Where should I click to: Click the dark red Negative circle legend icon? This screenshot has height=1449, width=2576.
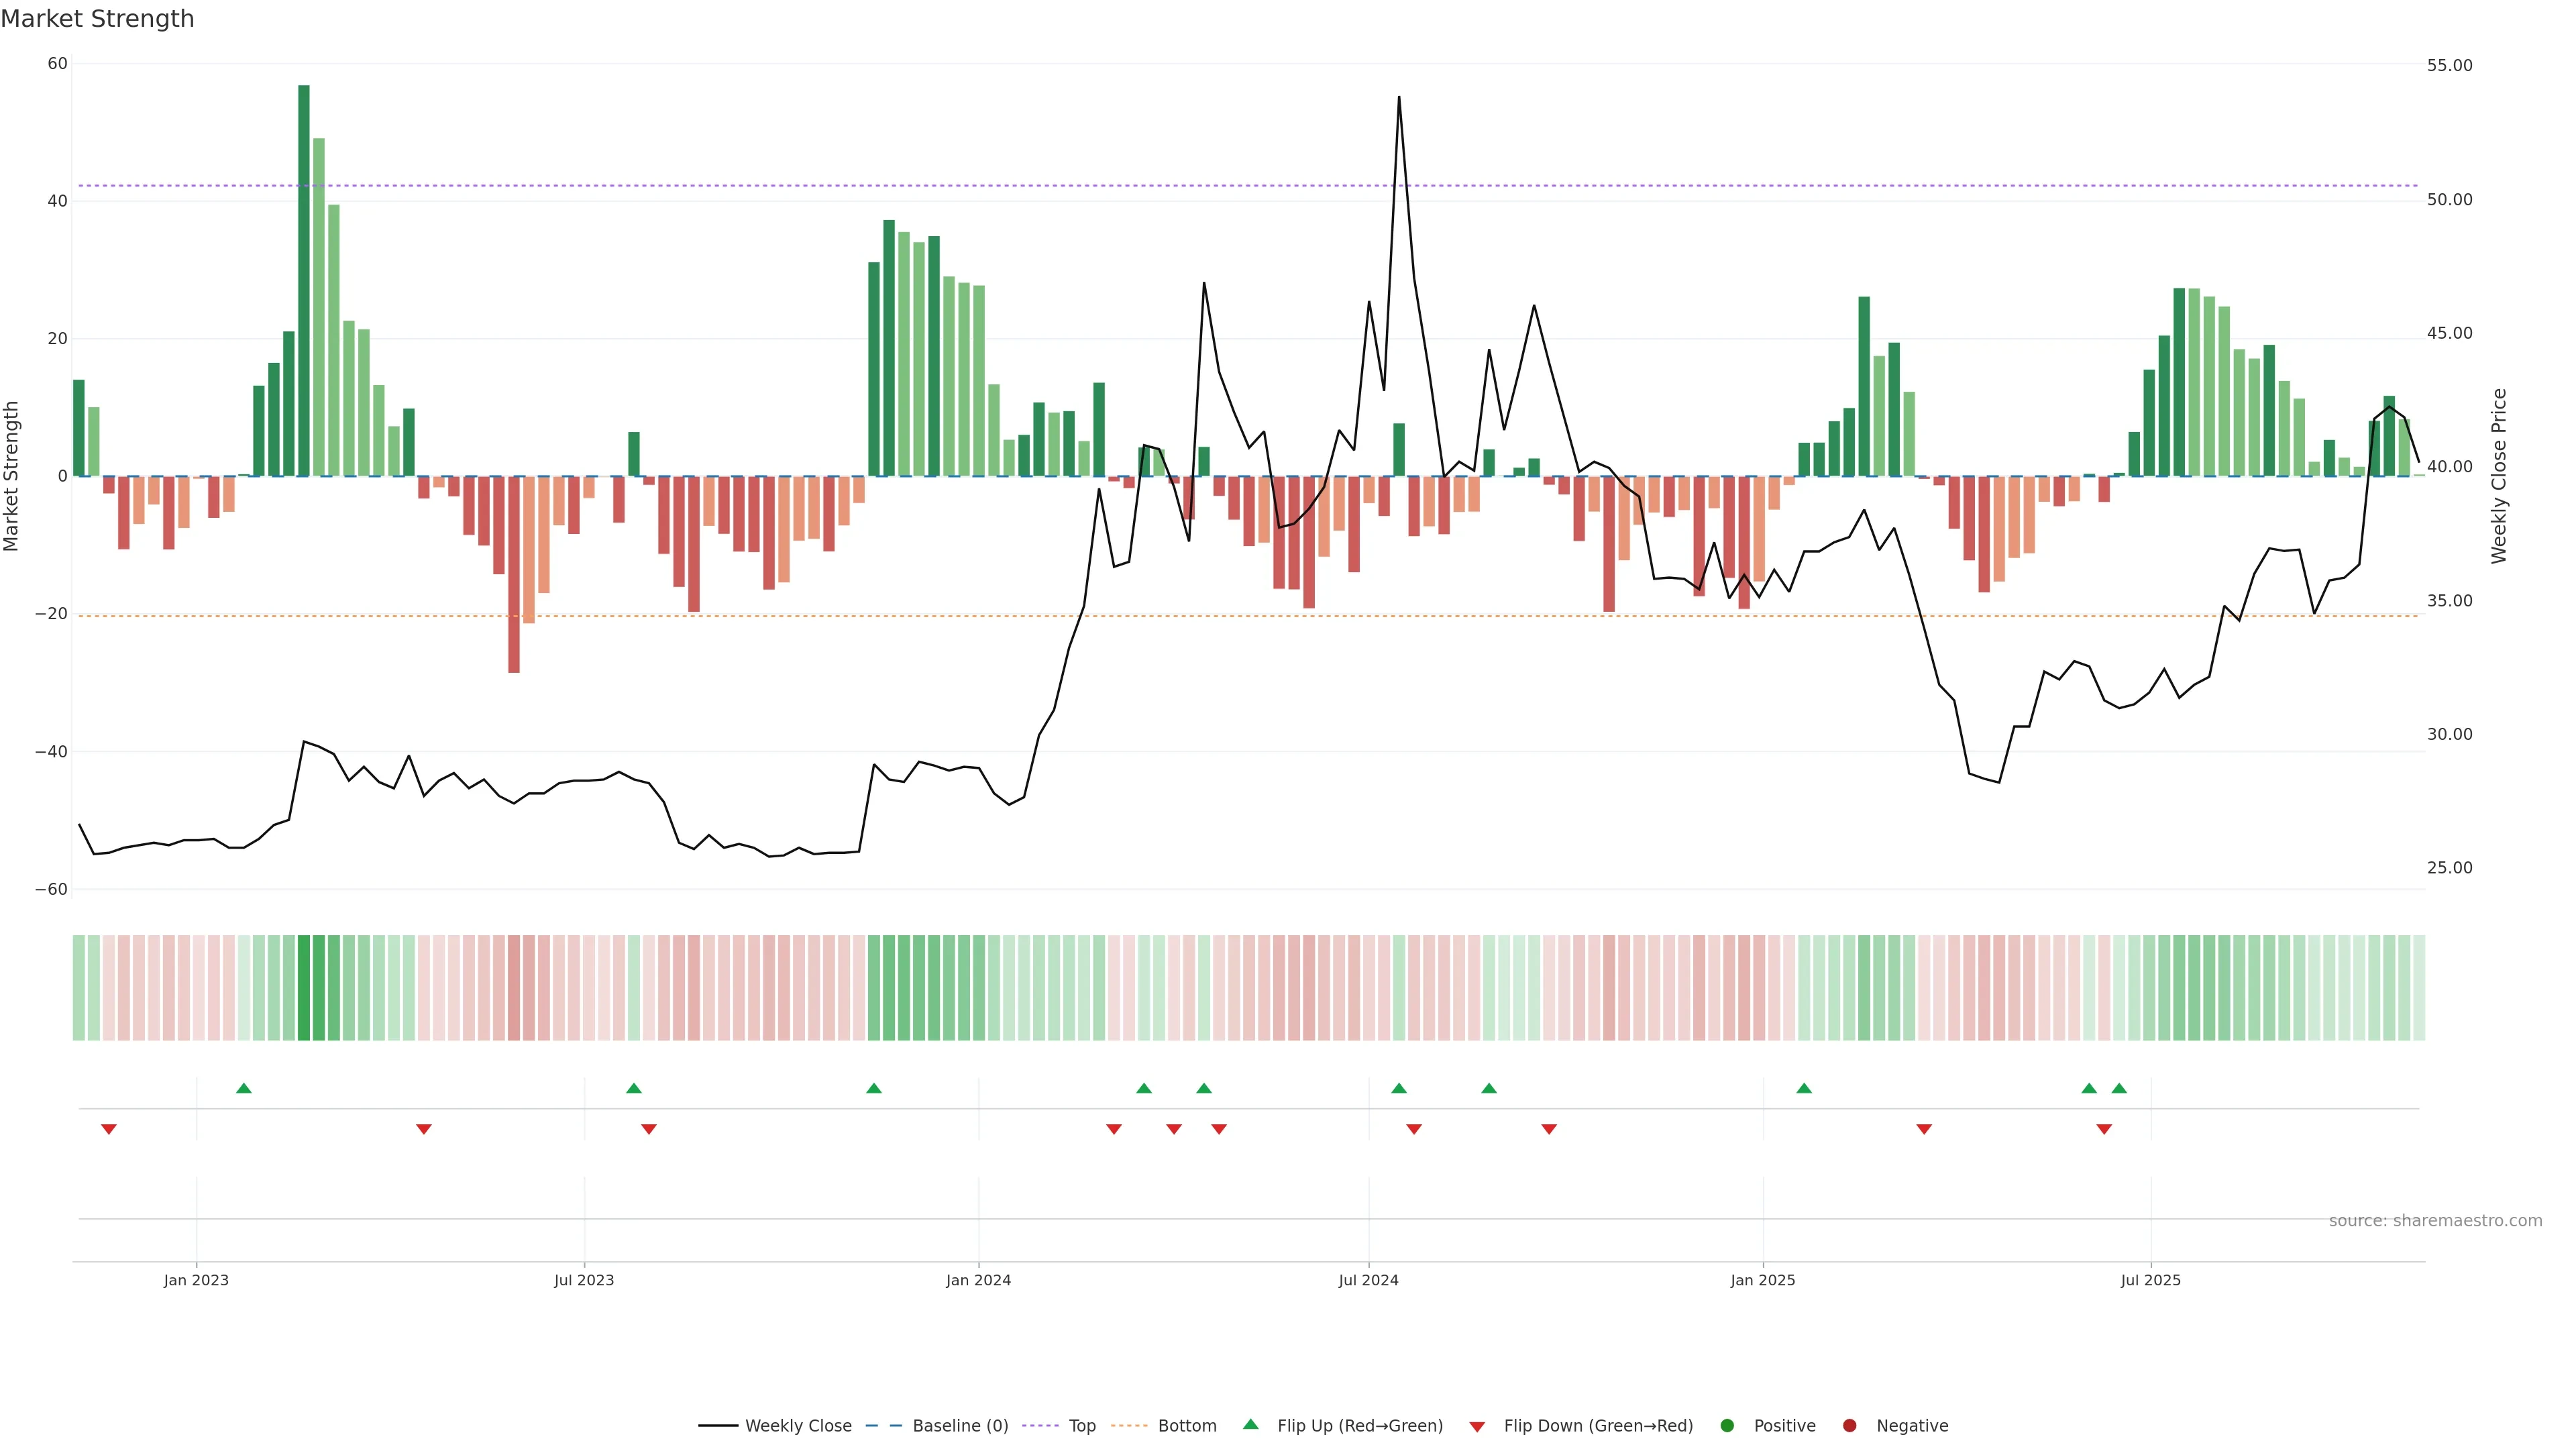click(1849, 1425)
